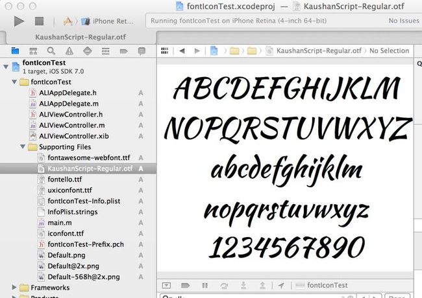Viewport: 422px width, 298px height.
Task: Click the fontIconTest.xcodeproj title icon
Action: pos(179,6)
